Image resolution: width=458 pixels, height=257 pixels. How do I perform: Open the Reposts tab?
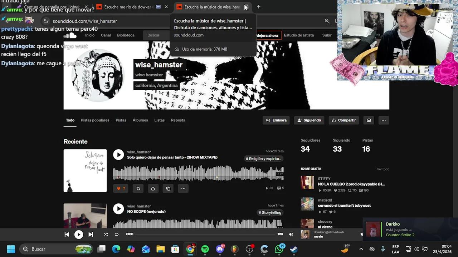pos(178,120)
